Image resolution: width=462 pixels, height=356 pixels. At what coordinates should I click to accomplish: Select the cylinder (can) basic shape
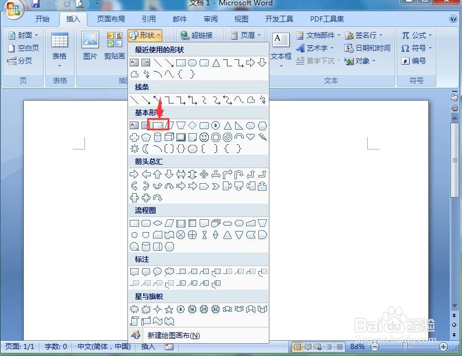[158, 137]
